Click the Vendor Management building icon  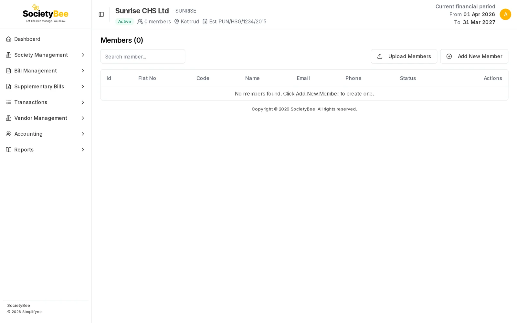9,118
